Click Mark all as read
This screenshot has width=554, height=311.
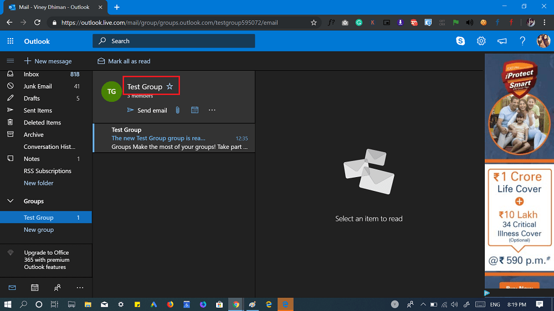click(124, 61)
